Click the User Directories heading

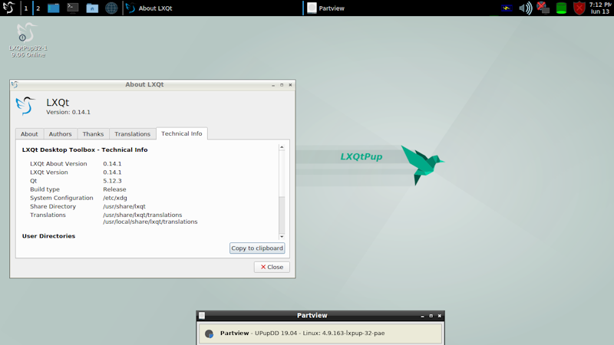(x=48, y=236)
